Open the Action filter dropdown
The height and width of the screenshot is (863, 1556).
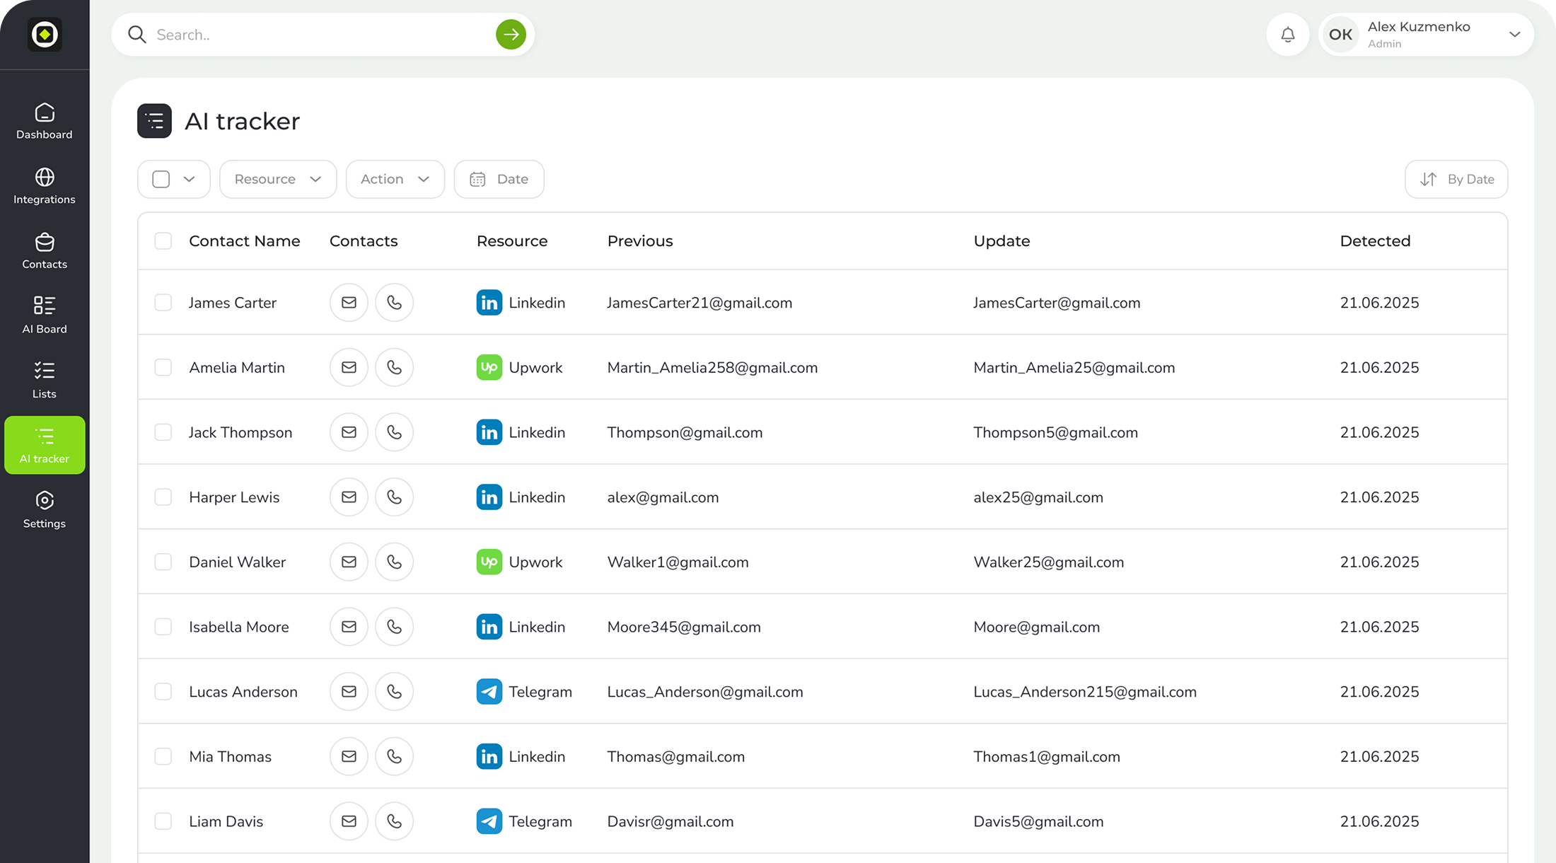pyautogui.click(x=395, y=179)
